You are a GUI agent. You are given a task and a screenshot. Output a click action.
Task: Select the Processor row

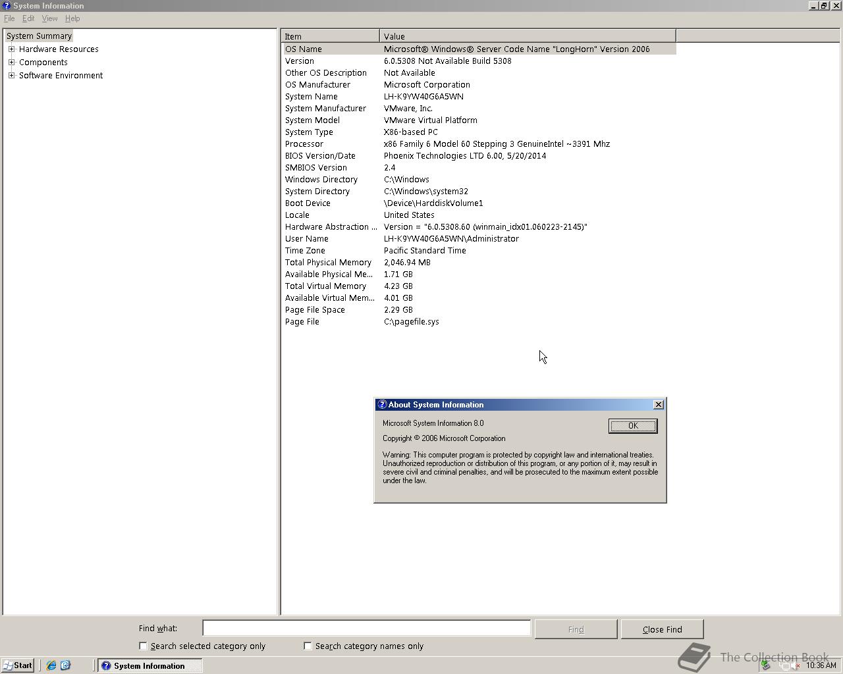pos(479,143)
